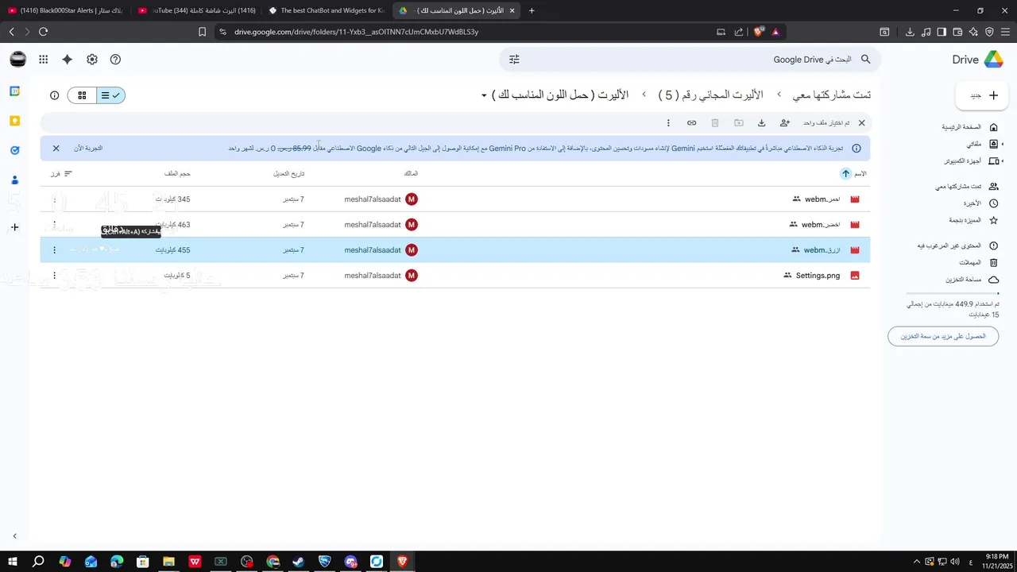The width and height of the screenshot is (1017, 572).
Task: Share the selected file with people
Action: (785, 123)
